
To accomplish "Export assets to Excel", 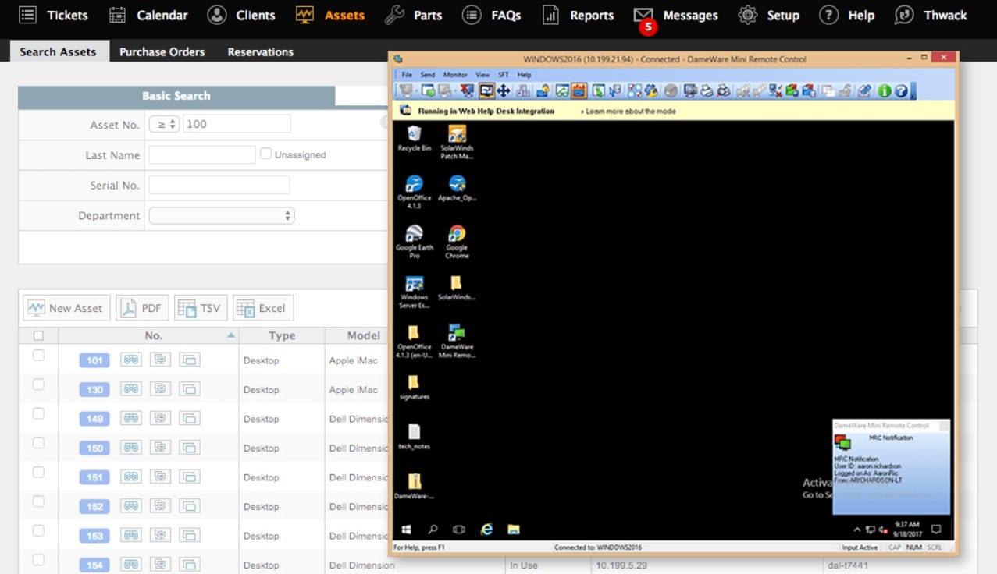I will (264, 308).
